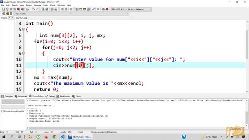
Task: Toggle Shorten compiler paths checkbox
Action: (x=2, y=111)
